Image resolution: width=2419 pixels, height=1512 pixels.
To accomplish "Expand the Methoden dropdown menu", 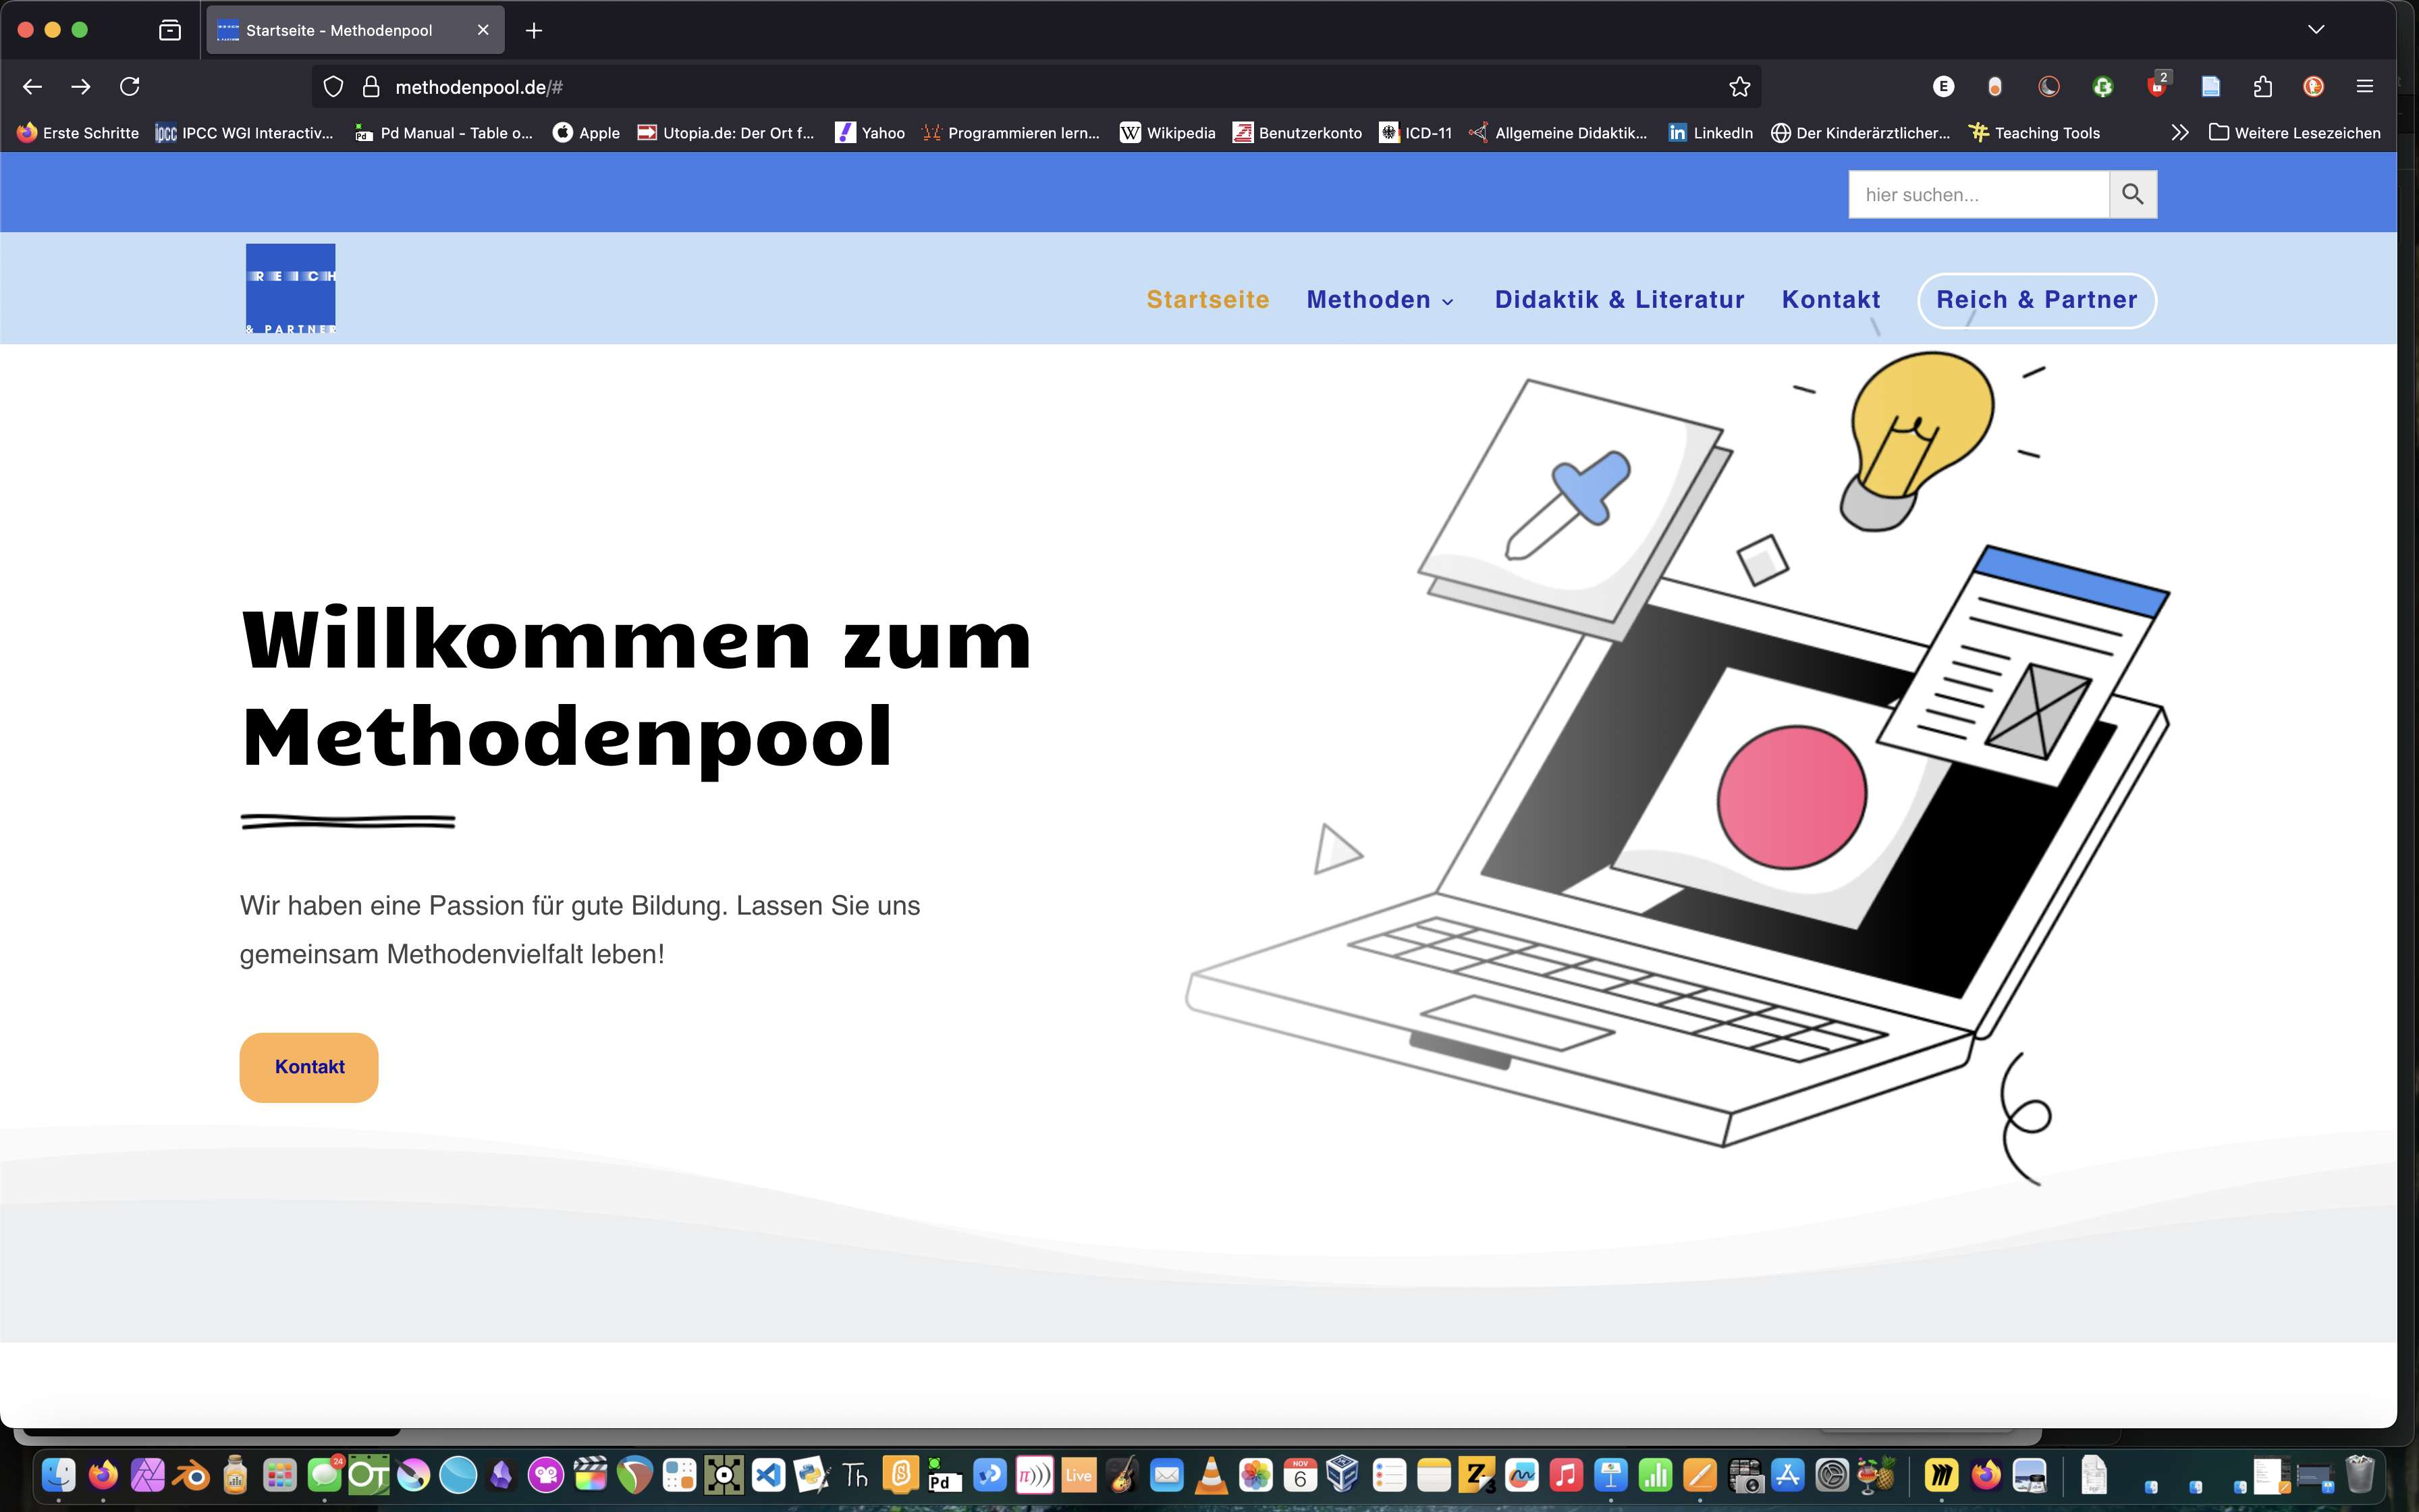I will (x=1380, y=300).
